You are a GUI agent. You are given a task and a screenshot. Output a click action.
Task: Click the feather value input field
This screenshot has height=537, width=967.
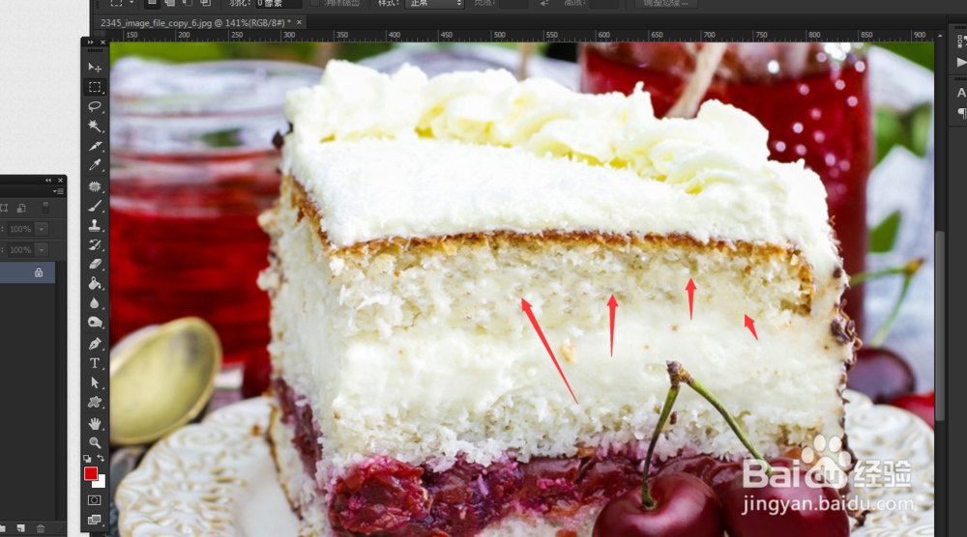[x=278, y=3]
